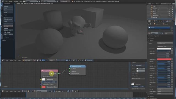The image size is (176, 99).
Task: Select the Material slot in the properties panel
Action: 159,28
